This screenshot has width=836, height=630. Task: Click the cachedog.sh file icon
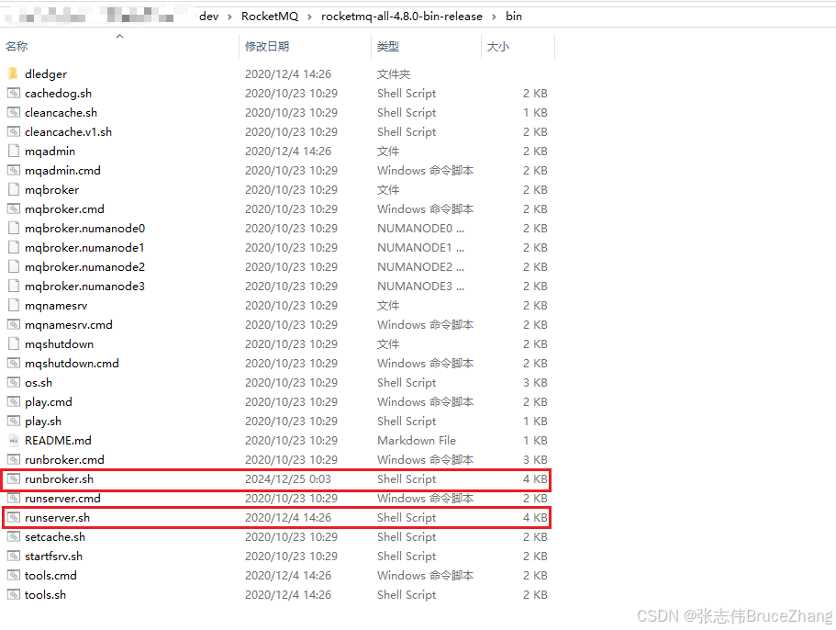point(14,93)
